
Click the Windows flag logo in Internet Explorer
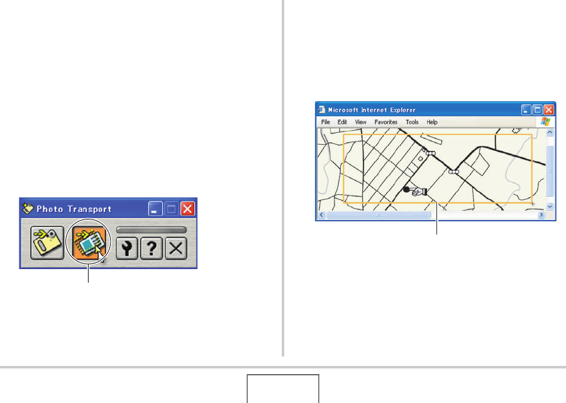click(x=545, y=121)
